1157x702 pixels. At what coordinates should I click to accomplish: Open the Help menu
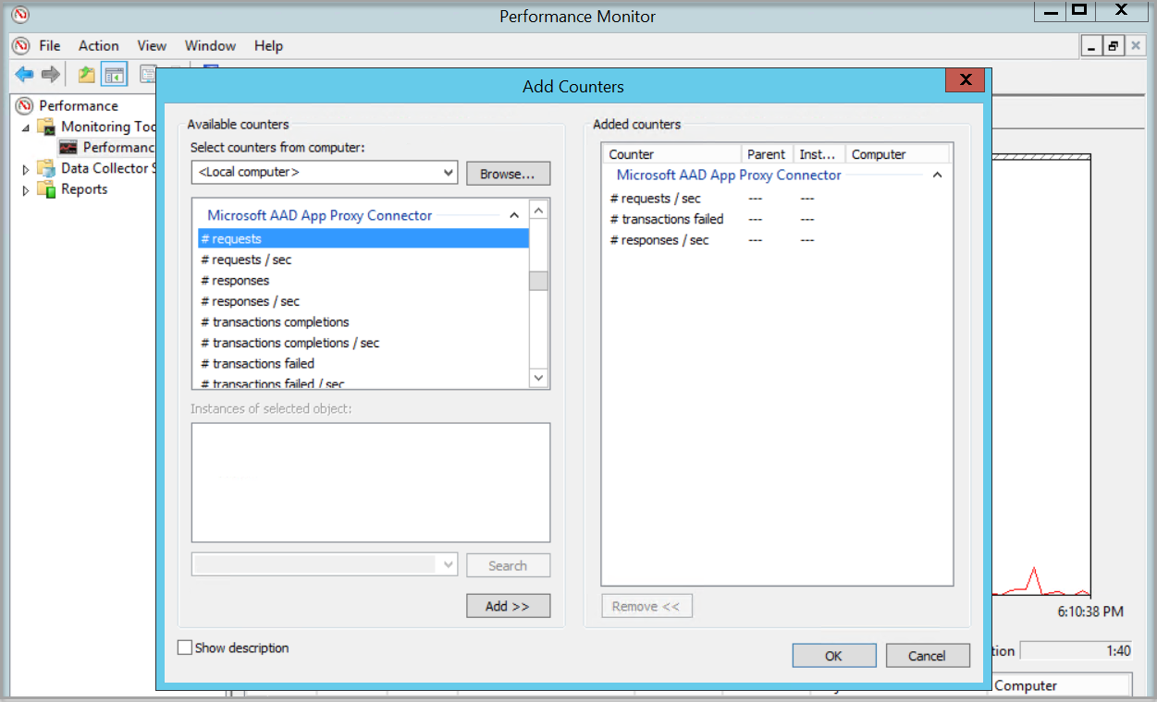[268, 45]
